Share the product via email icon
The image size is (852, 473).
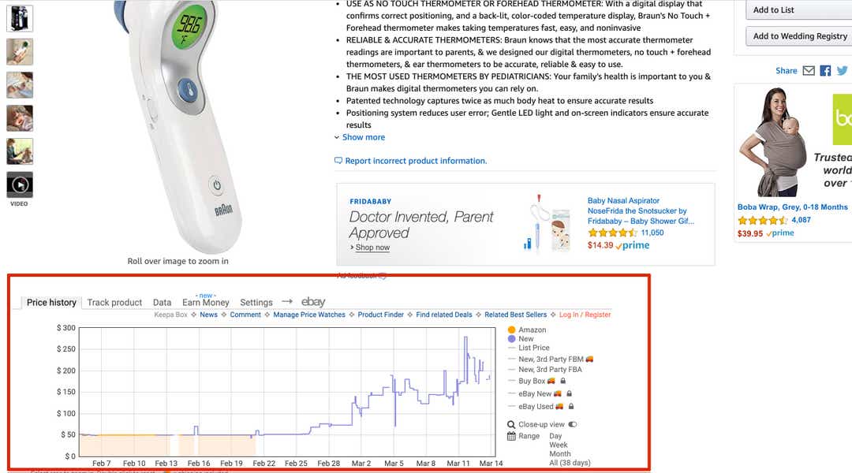pyautogui.click(x=809, y=71)
